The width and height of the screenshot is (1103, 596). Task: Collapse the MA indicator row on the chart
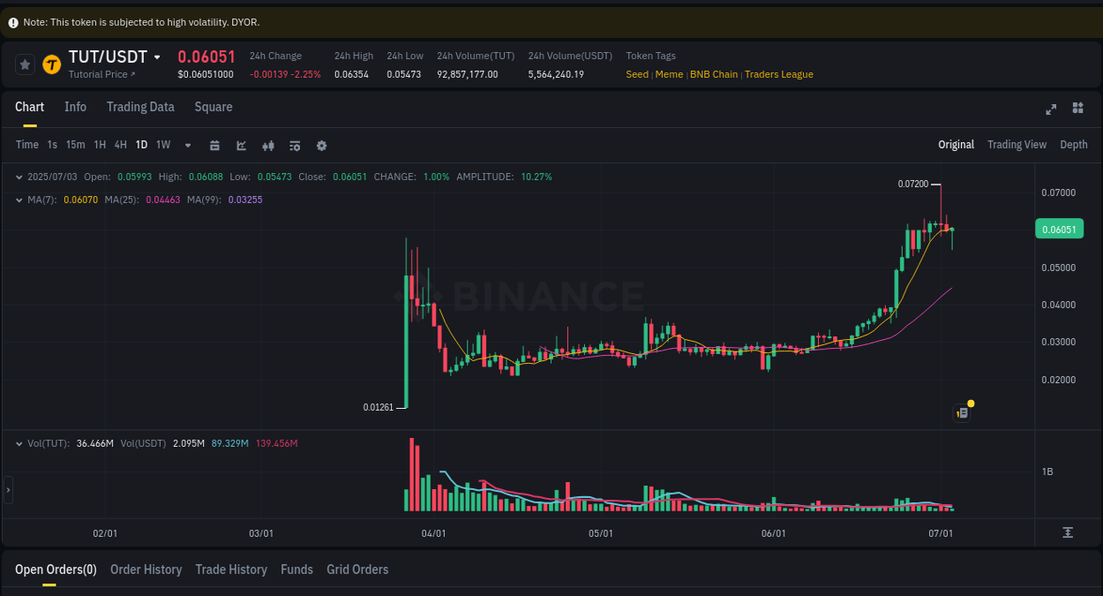(x=19, y=200)
